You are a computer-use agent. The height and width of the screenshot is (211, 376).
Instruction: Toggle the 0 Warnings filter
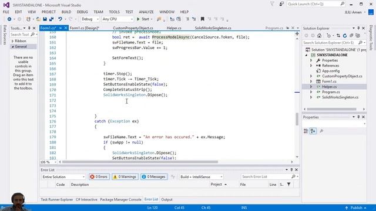tap(125, 177)
